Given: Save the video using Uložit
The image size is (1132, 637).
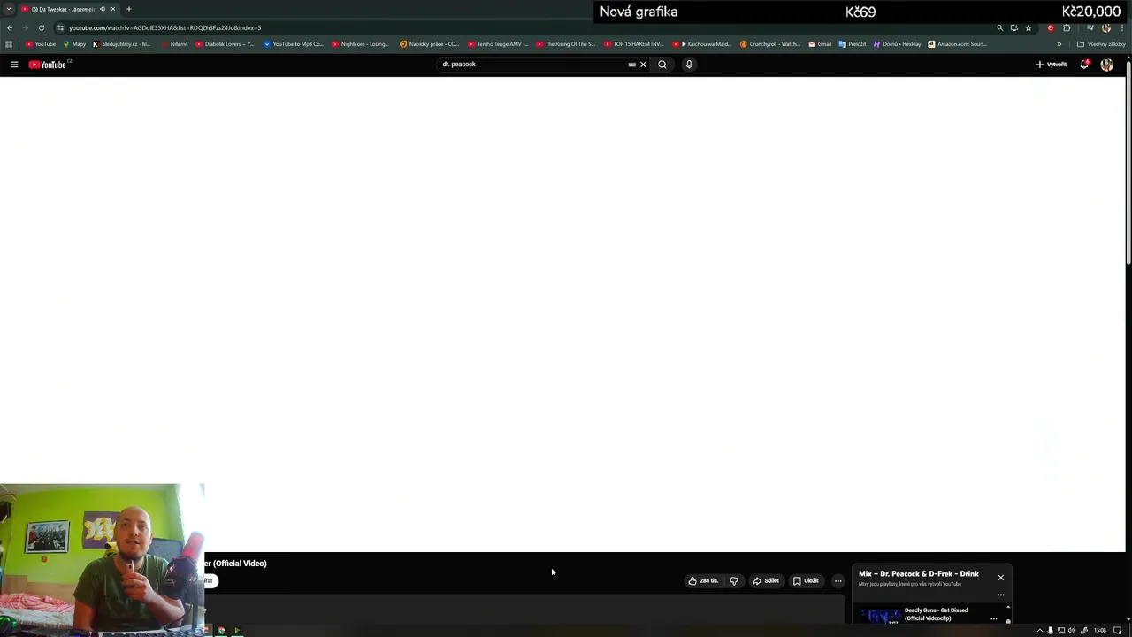Looking at the screenshot, I should click(806, 581).
